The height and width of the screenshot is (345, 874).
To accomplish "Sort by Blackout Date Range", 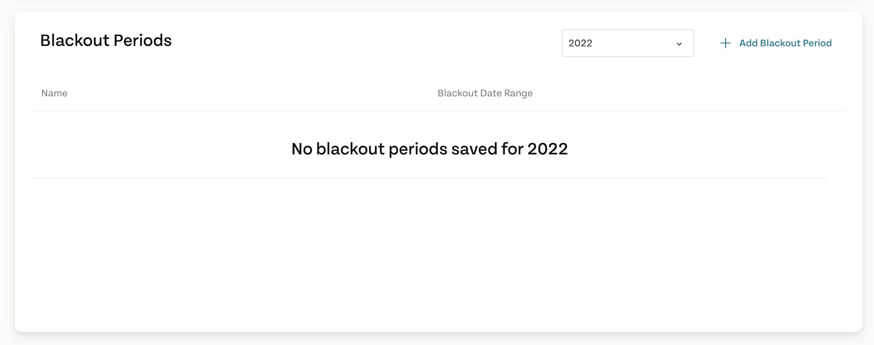I will pos(485,93).
